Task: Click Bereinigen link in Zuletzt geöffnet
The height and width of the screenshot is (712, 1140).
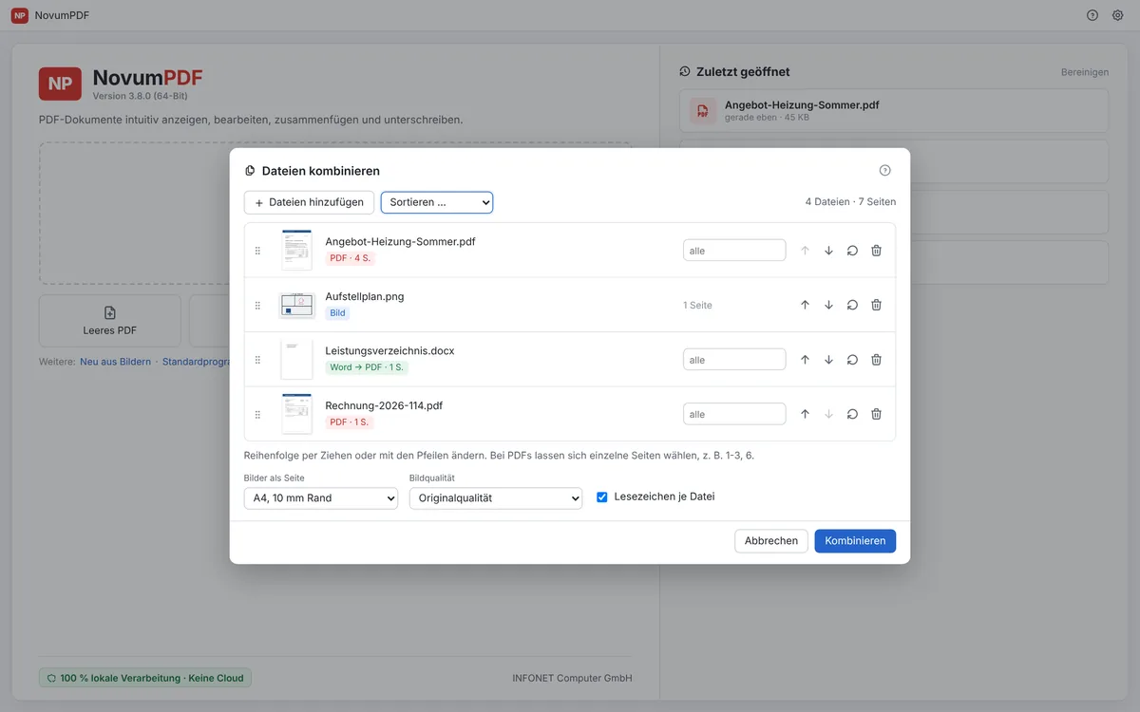Action: 1085,72
